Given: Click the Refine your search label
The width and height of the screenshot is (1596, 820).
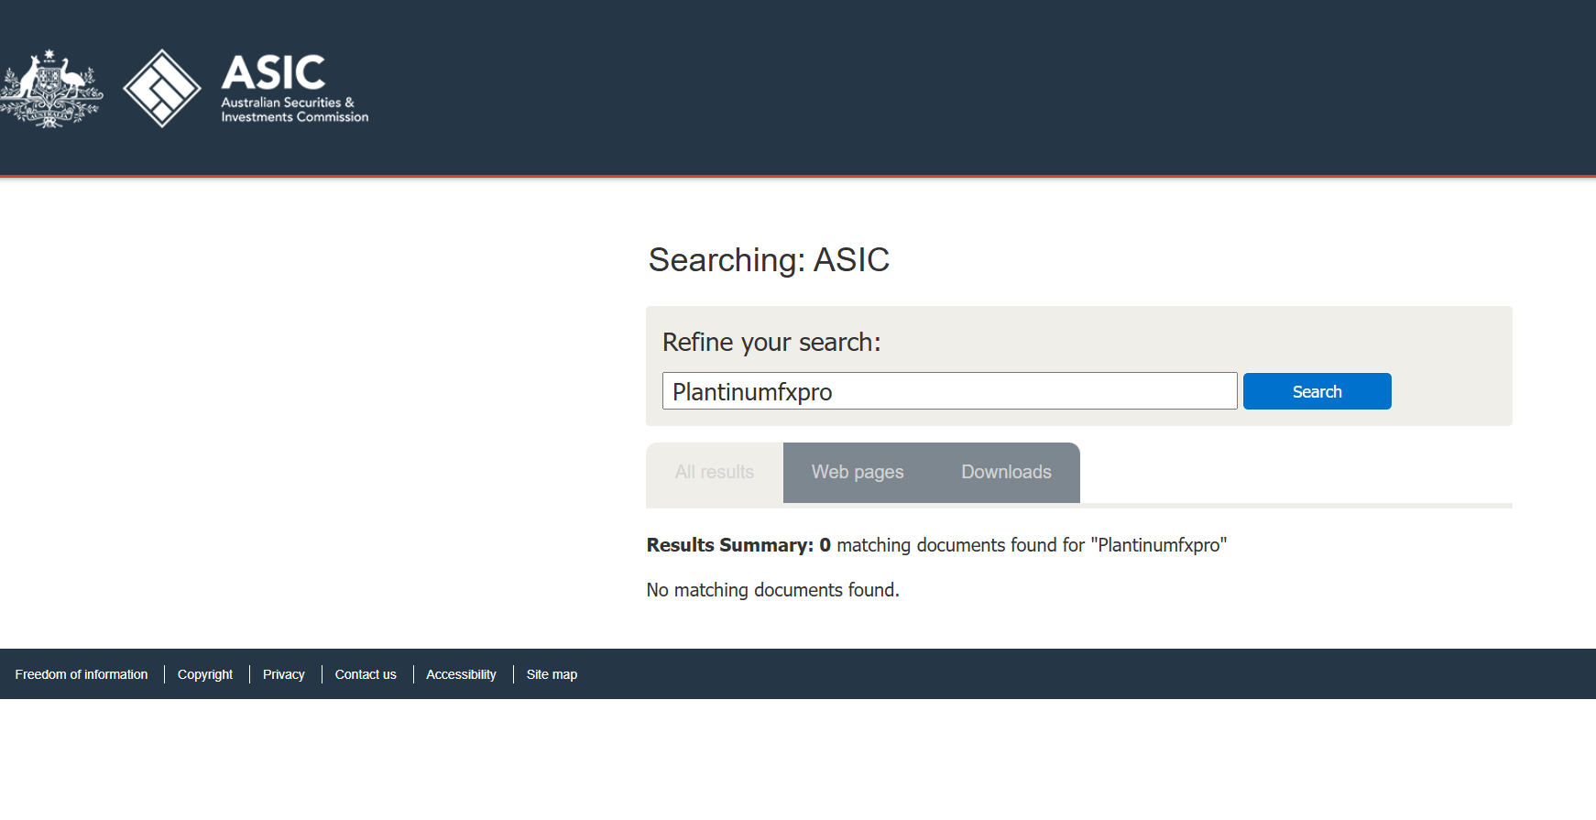Looking at the screenshot, I should click(771, 343).
